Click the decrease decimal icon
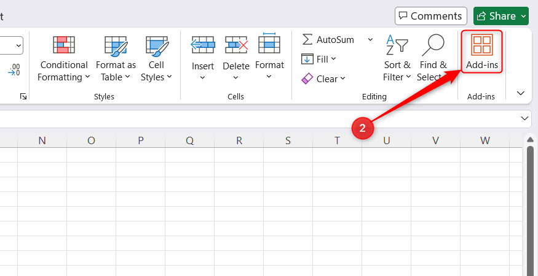Image resolution: width=538 pixels, height=276 pixels. point(14,69)
